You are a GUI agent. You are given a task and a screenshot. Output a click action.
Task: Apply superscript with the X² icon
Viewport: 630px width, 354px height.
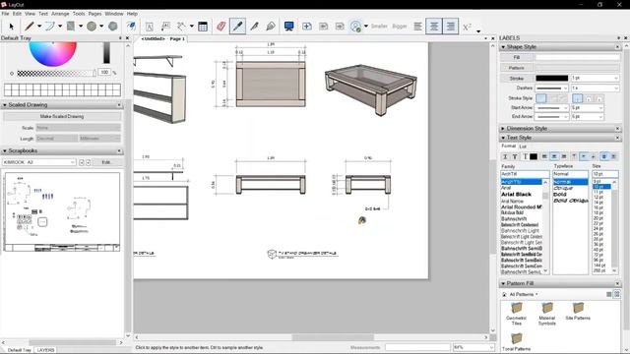[x=467, y=27]
